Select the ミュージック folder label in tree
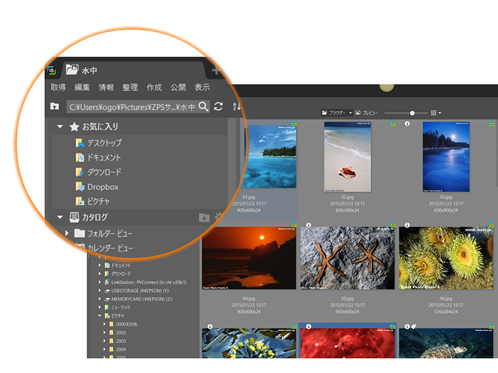 121,307
